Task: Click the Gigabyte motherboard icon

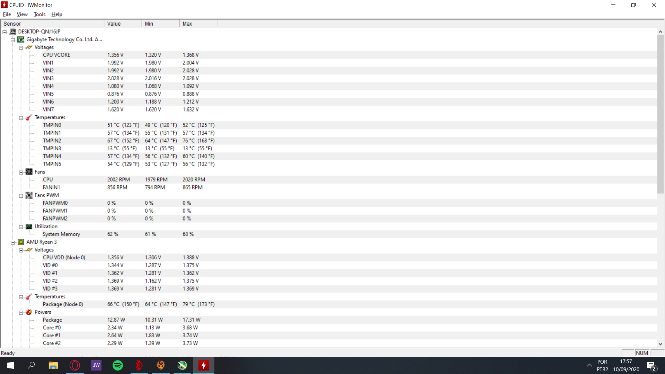Action: coord(21,39)
